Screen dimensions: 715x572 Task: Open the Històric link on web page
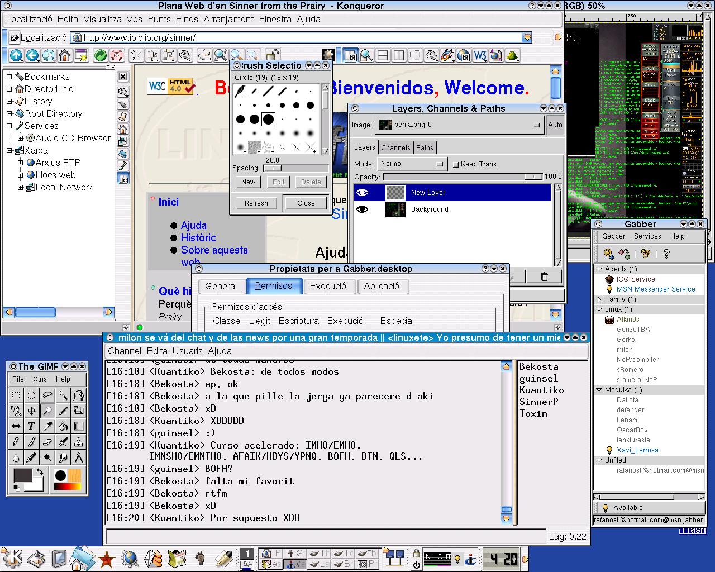point(198,237)
